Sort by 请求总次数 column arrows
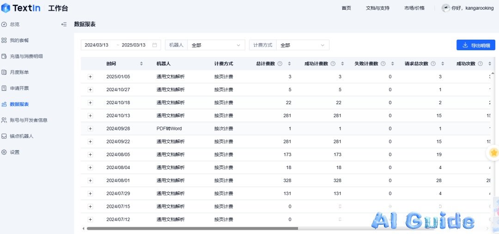This screenshot has width=499, height=234. point(443,64)
